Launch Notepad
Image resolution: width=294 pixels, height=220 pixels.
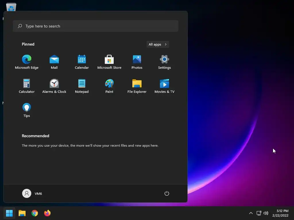pos(82,86)
